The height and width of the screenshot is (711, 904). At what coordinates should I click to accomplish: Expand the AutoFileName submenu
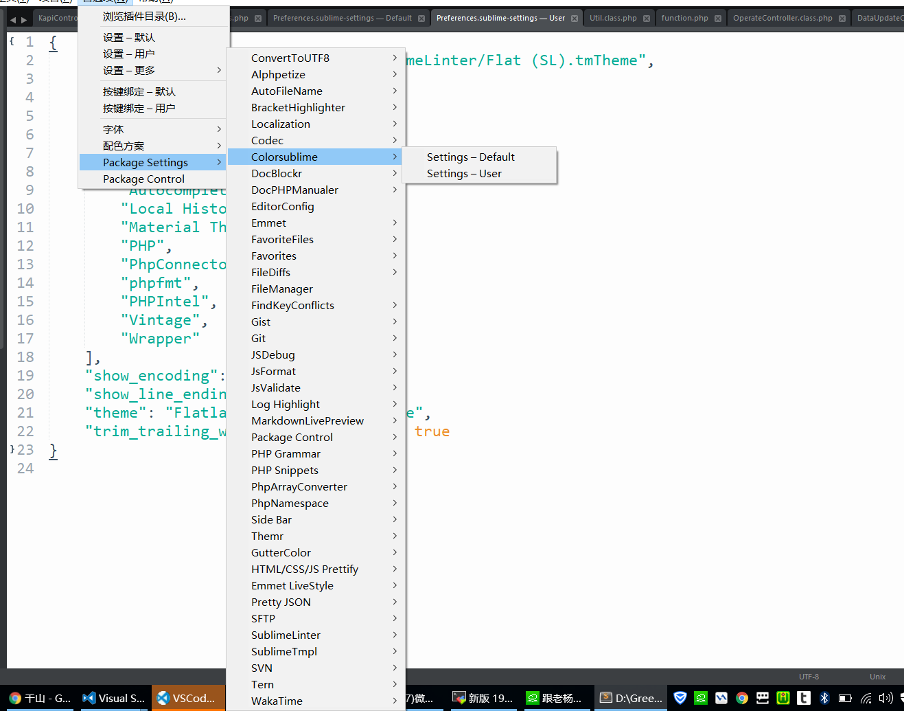coord(316,91)
